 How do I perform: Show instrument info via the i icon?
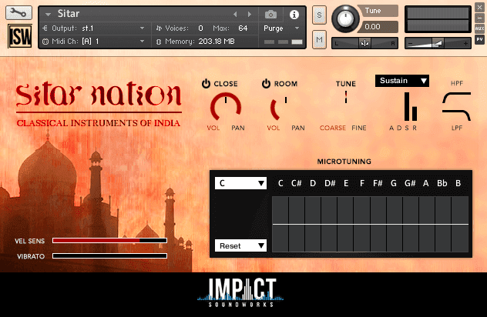(x=294, y=15)
